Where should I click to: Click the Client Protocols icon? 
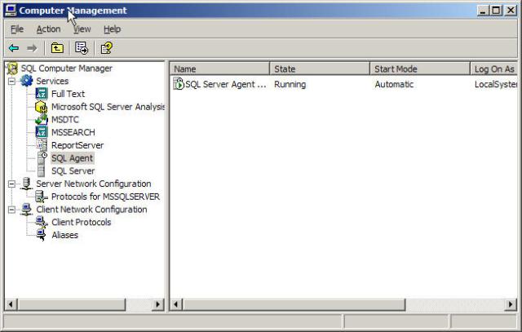(x=42, y=223)
